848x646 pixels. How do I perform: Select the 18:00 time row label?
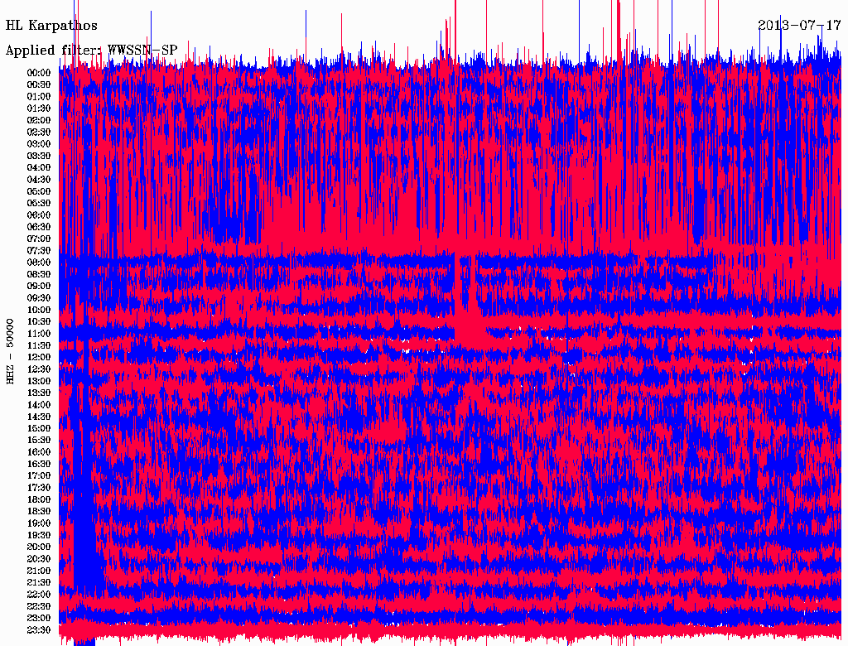(39, 499)
